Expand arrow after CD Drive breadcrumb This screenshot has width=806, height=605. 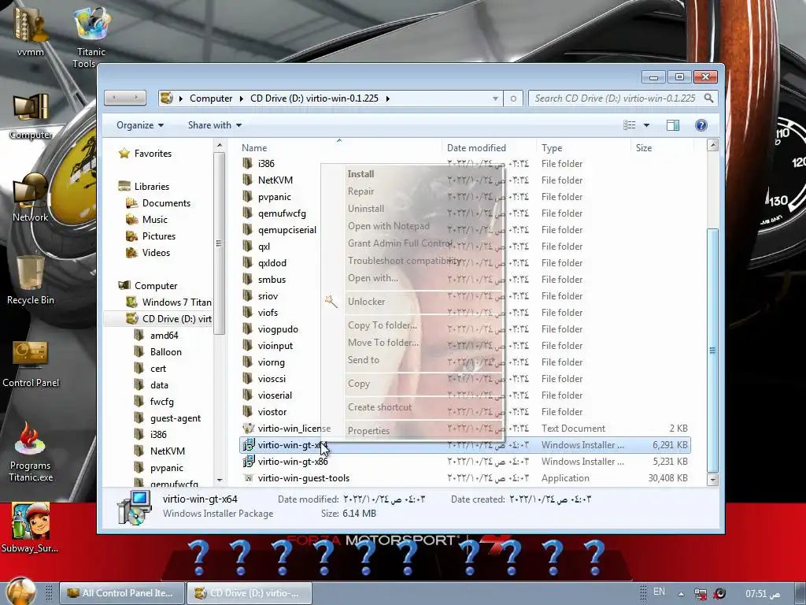click(x=387, y=98)
